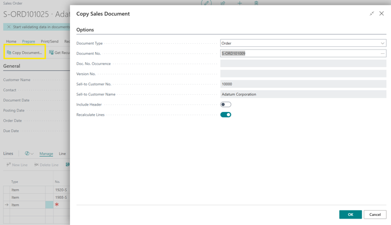
Task: Close the Copy Sales Document dialog
Action: pyautogui.click(x=381, y=13)
